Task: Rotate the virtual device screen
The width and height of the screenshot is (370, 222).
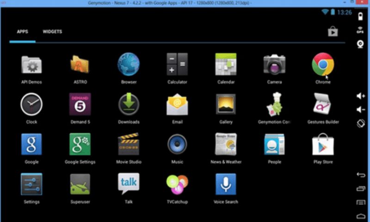Action: point(361,123)
